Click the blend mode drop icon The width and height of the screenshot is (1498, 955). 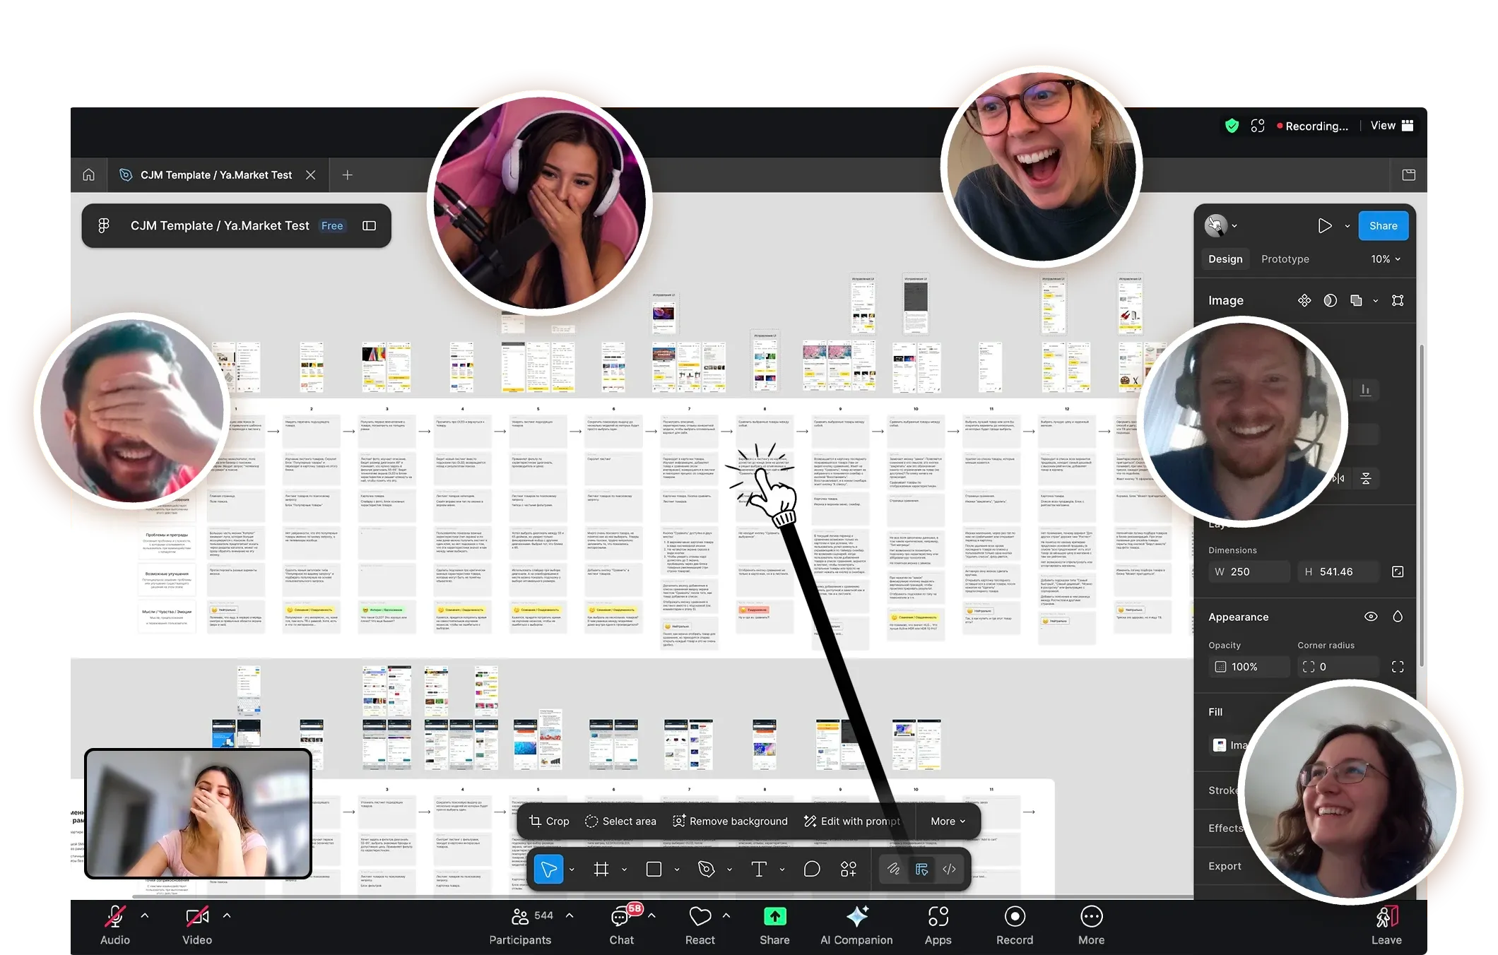point(1398,616)
